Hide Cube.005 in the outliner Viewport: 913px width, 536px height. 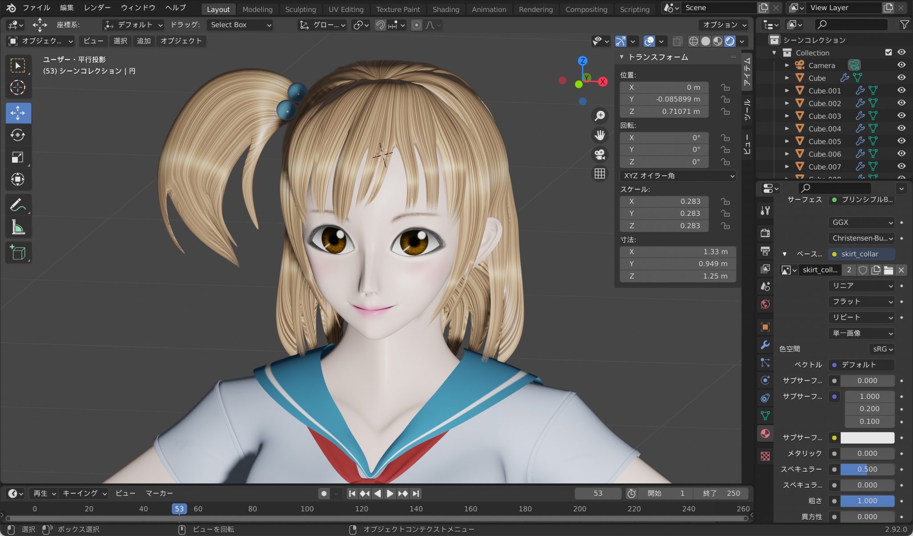(902, 141)
